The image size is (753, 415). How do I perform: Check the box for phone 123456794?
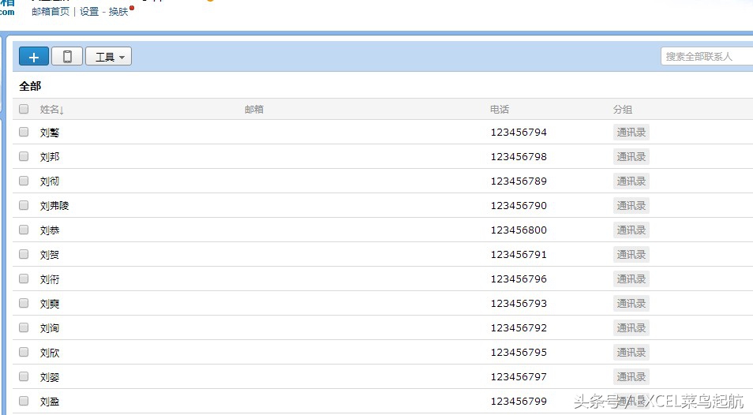pyautogui.click(x=24, y=132)
